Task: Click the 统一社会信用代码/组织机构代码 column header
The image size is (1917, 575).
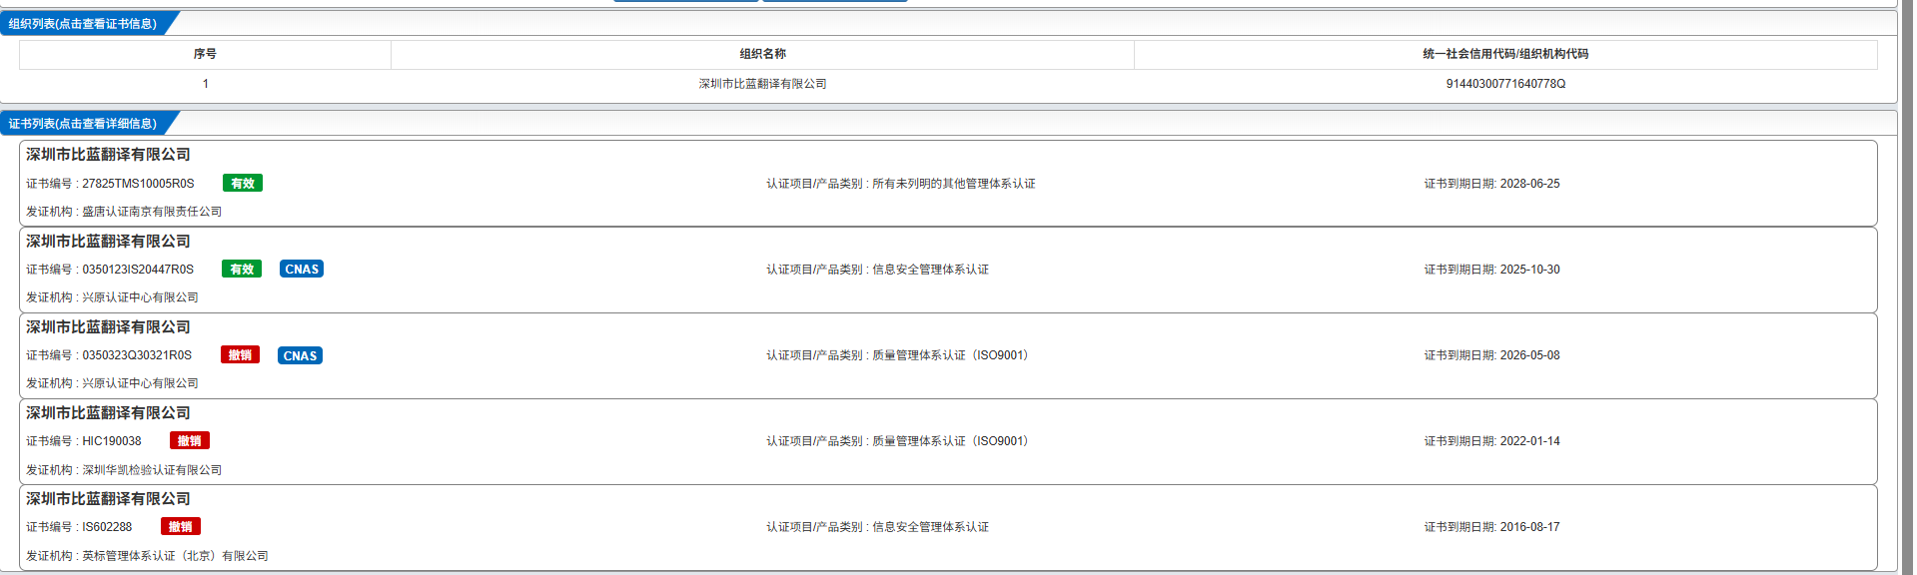Action: coord(1505,54)
